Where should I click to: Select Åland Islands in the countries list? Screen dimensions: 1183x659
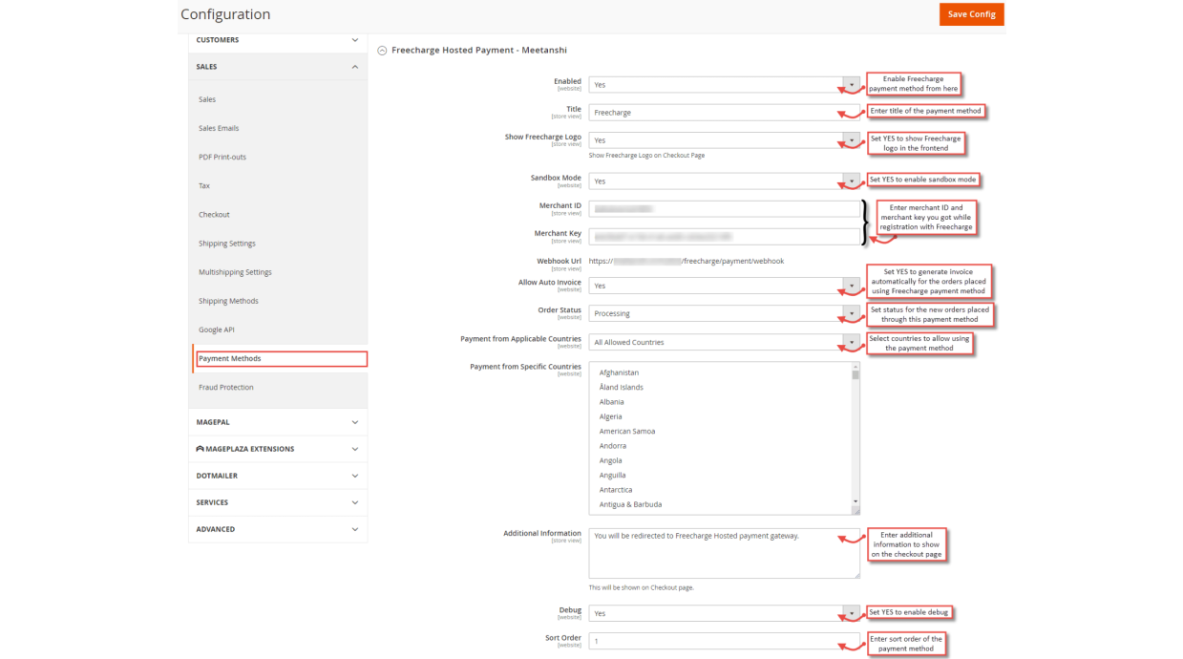point(721,388)
